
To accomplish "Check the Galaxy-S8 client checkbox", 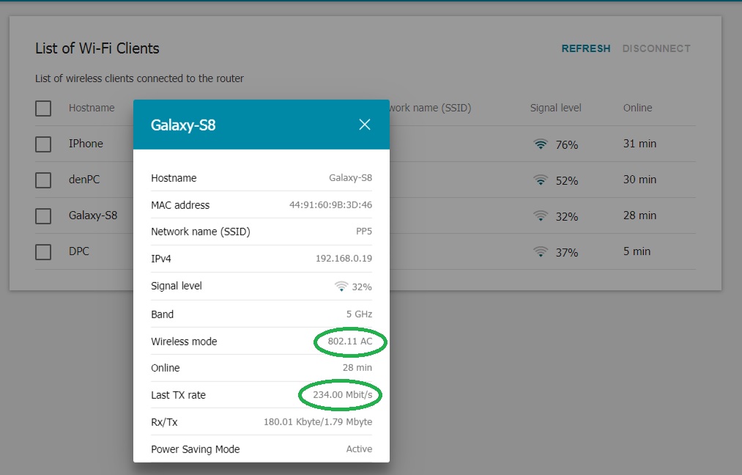I will 43,216.
